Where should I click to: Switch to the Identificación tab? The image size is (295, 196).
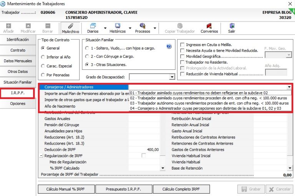click(18, 40)
